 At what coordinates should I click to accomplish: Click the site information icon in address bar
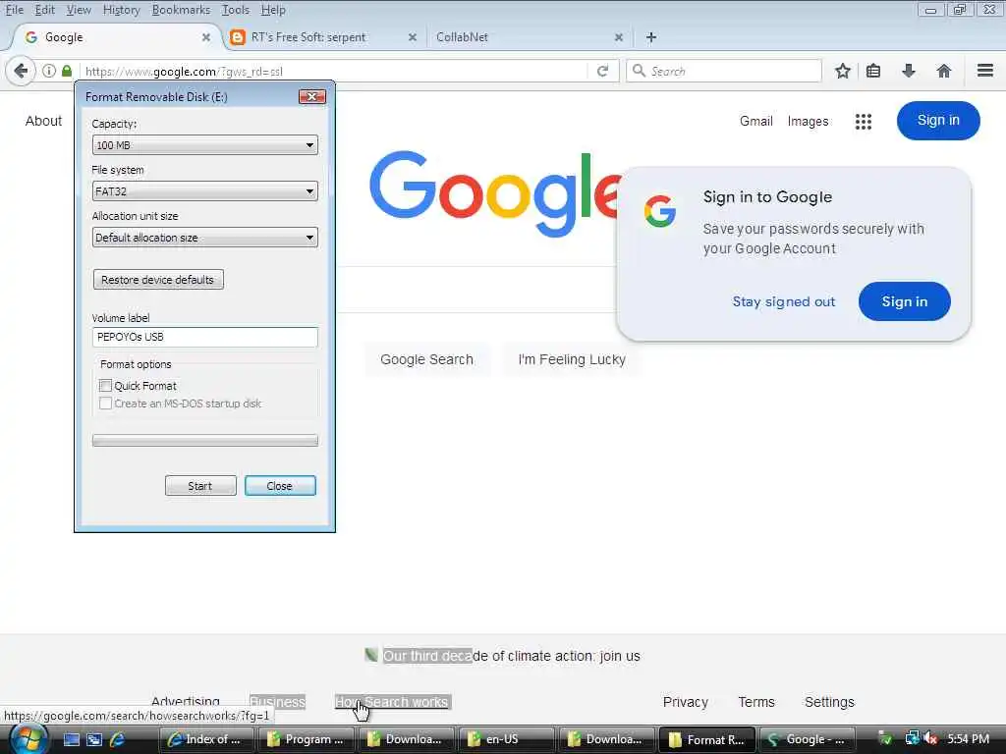click(49, 71)
